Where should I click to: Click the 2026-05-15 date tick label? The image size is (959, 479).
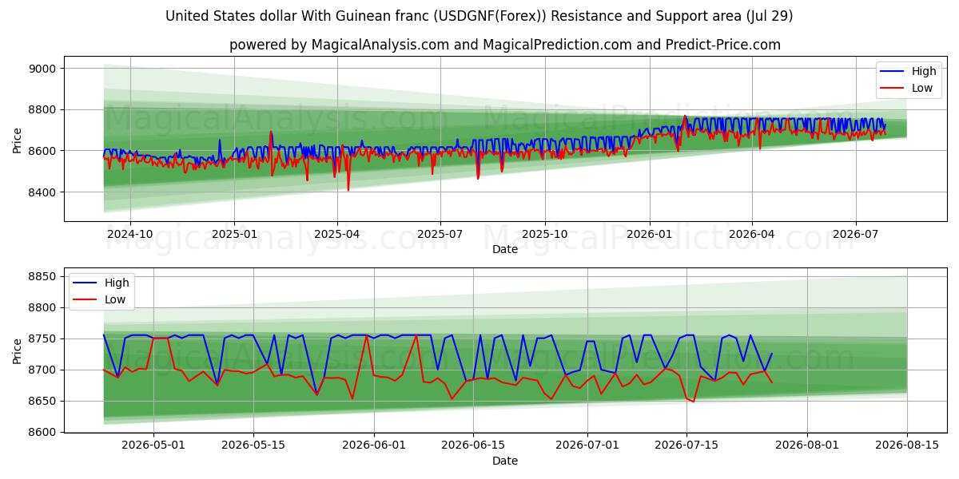coord(253,445)
